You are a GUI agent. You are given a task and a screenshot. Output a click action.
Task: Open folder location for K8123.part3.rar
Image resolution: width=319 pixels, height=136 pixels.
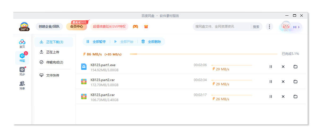295,97
